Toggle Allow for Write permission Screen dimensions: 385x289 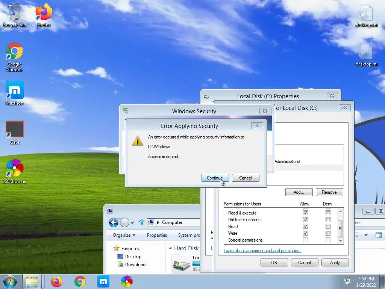click(305, 233)
